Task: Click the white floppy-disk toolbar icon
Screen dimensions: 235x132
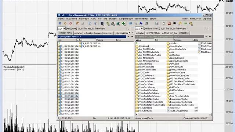Action: click(x=157, y=23)
